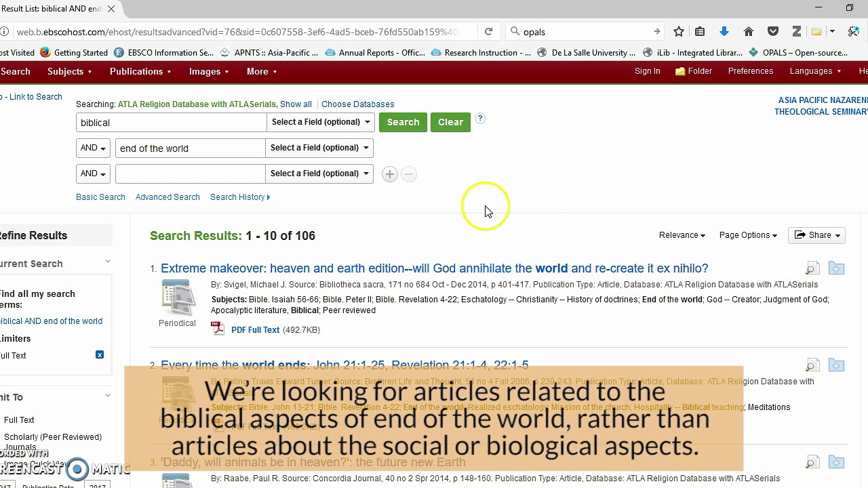
Task: Click the empty third search field
Action: [x=190, y=174]
